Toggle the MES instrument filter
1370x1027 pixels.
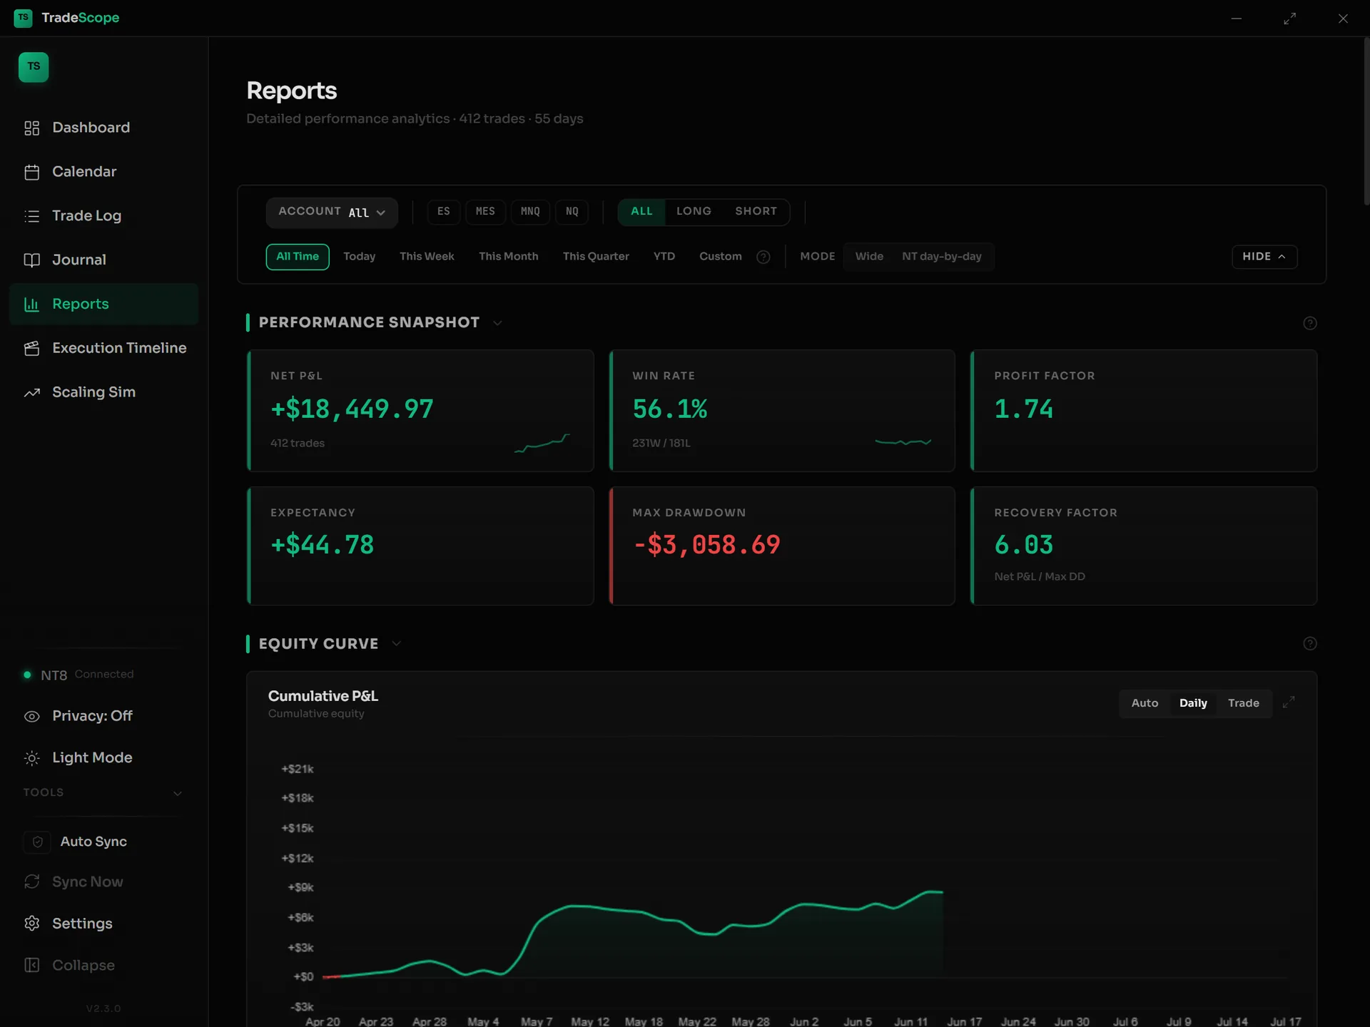click(485, 212)
